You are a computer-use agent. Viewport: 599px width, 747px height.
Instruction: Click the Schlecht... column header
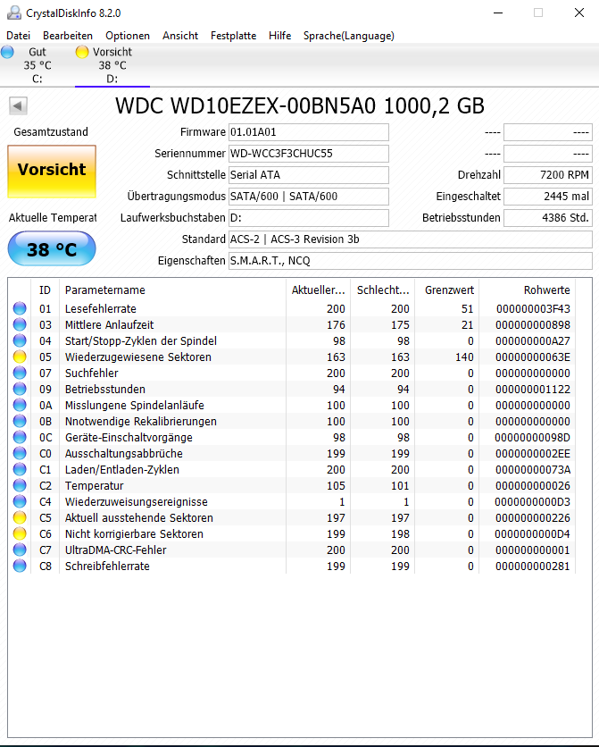click(x=383, y=290)
